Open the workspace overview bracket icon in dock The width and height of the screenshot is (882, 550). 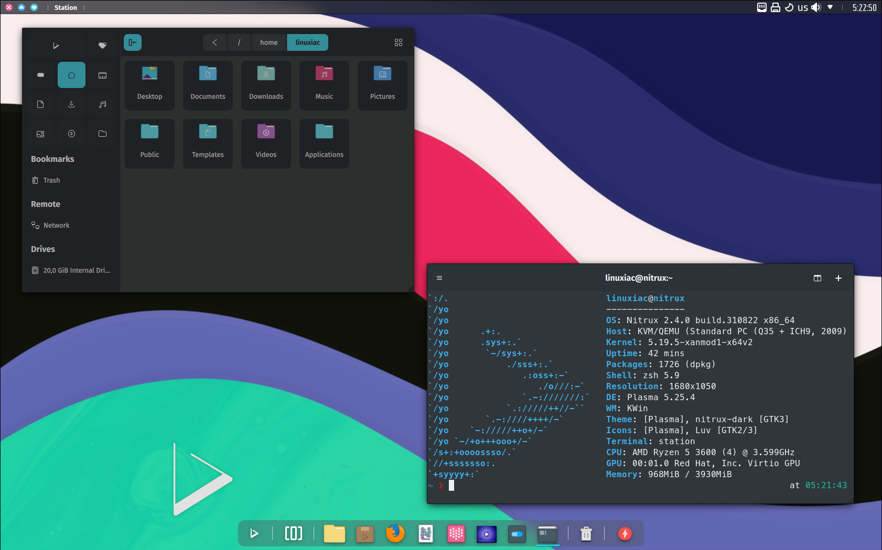pos(294,534)
